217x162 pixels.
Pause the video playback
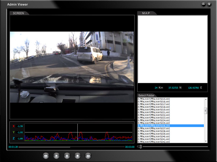click(x=67, y=156)
